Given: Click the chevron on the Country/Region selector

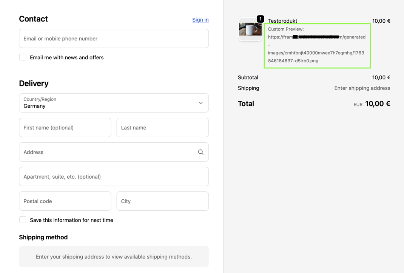Looking at the screenshot, I should (x=200, y=103).
